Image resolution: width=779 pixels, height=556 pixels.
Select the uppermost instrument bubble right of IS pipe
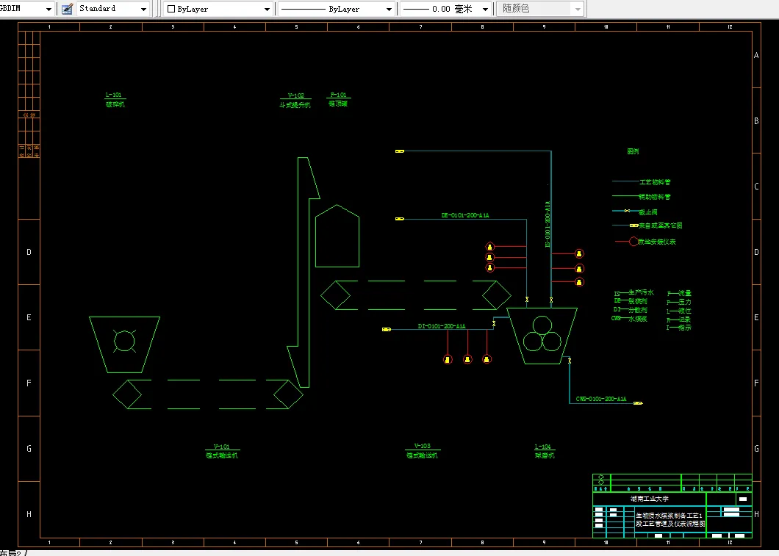(x=579, y=253)
